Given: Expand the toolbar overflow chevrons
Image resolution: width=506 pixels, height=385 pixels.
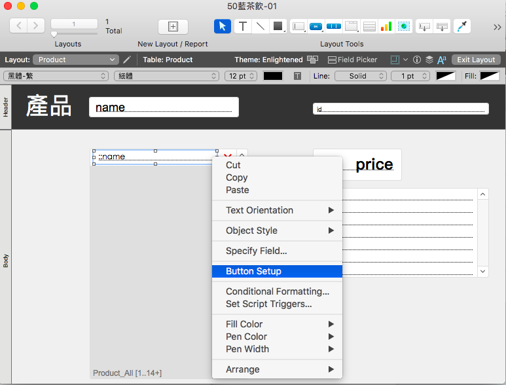Looking at the screenshot, I should point(497,27).
